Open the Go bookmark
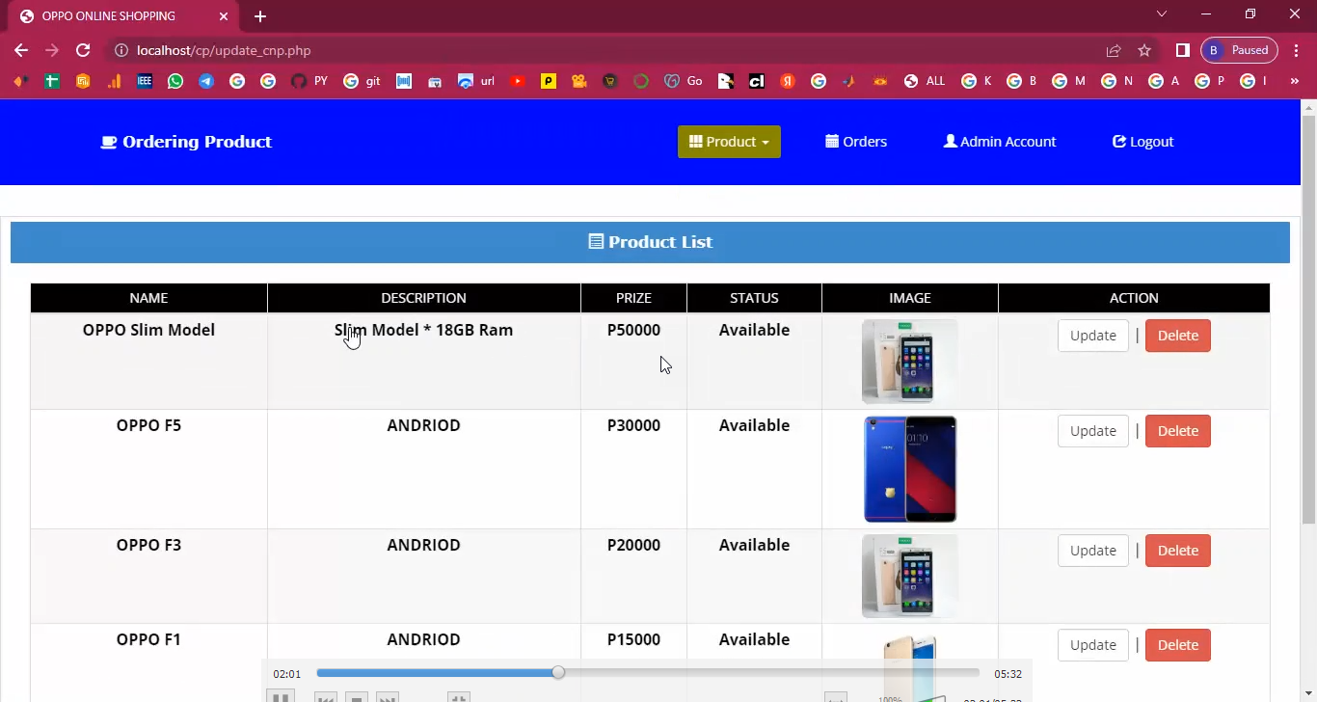This screenshot has width=1317, height=702. coord(684,82)
